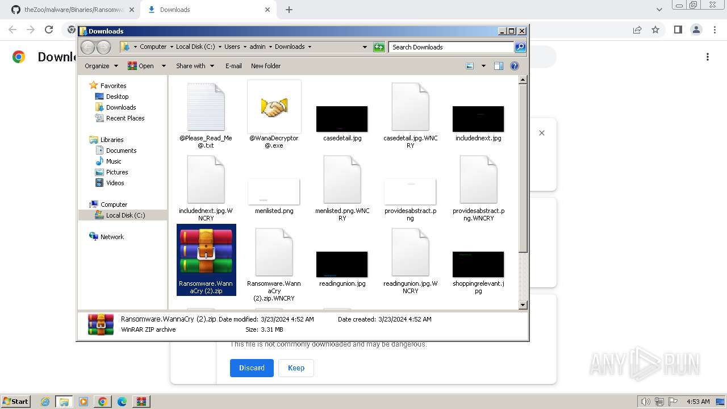
Task: Select the Ransomware.WannaCry (2).zip.WNCRY file
Action: (274, 252)
